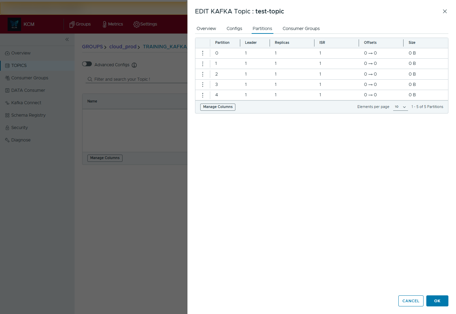This screenshot has width=456, height=314.
Task: Open actions menu for partition 1
Action: [203, 64]
